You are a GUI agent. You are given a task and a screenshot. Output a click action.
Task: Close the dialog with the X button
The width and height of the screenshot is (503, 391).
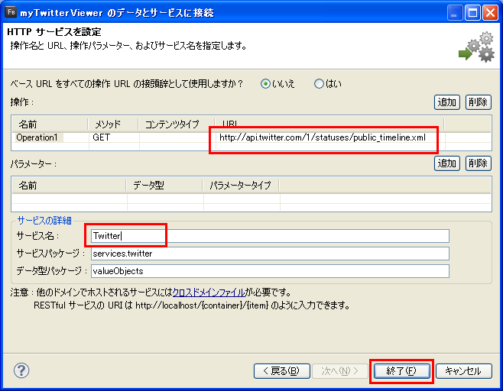click(x=491, y=13)
